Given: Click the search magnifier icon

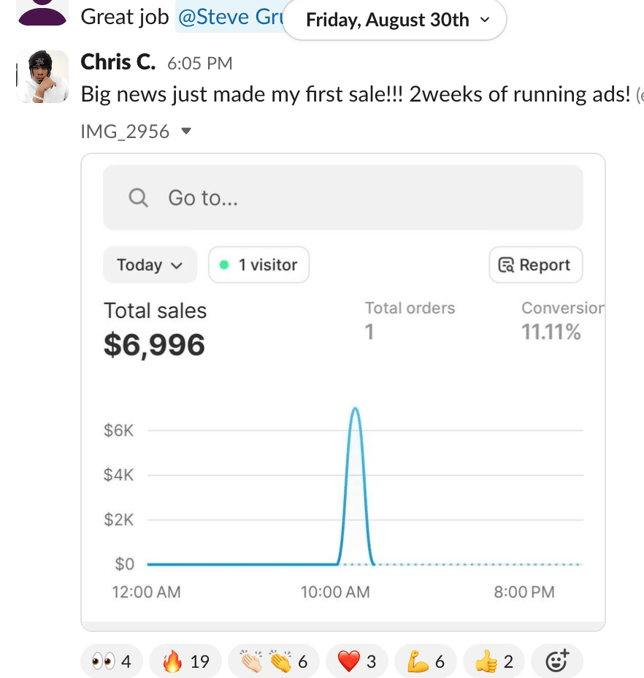Looking at the screenshot, I should click(138, 198).
